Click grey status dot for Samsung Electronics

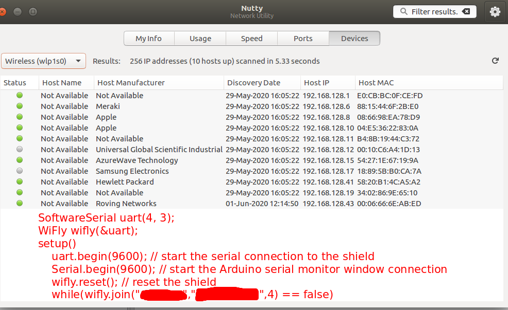pos(20,171)
